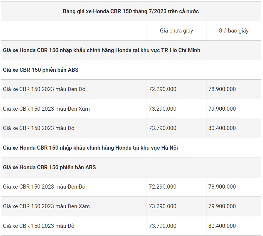Click the 79.900.000 price in Hồ Chí Minh section
Image resolution: width=263 pixels, height=236 pixels.
point(222,109)
